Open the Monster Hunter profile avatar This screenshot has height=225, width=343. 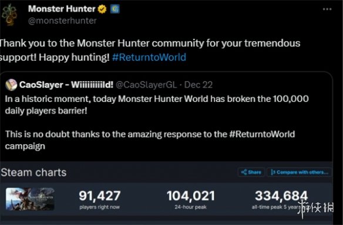coord(9,15)
